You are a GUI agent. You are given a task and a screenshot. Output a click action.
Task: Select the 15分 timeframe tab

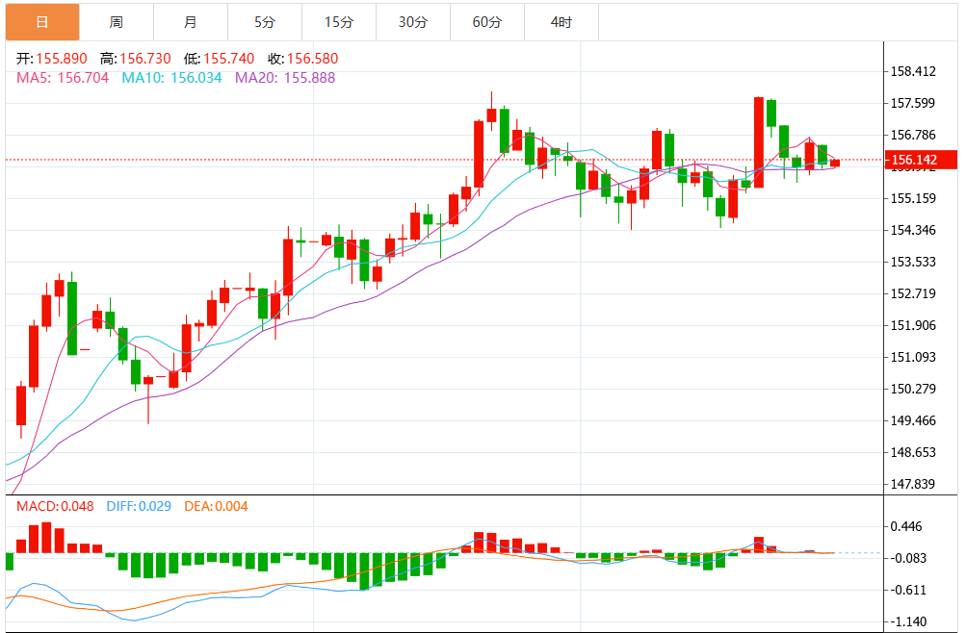(x=339, y=21)
